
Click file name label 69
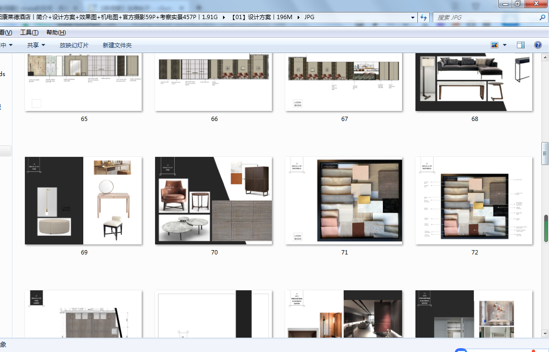[84, 252]
